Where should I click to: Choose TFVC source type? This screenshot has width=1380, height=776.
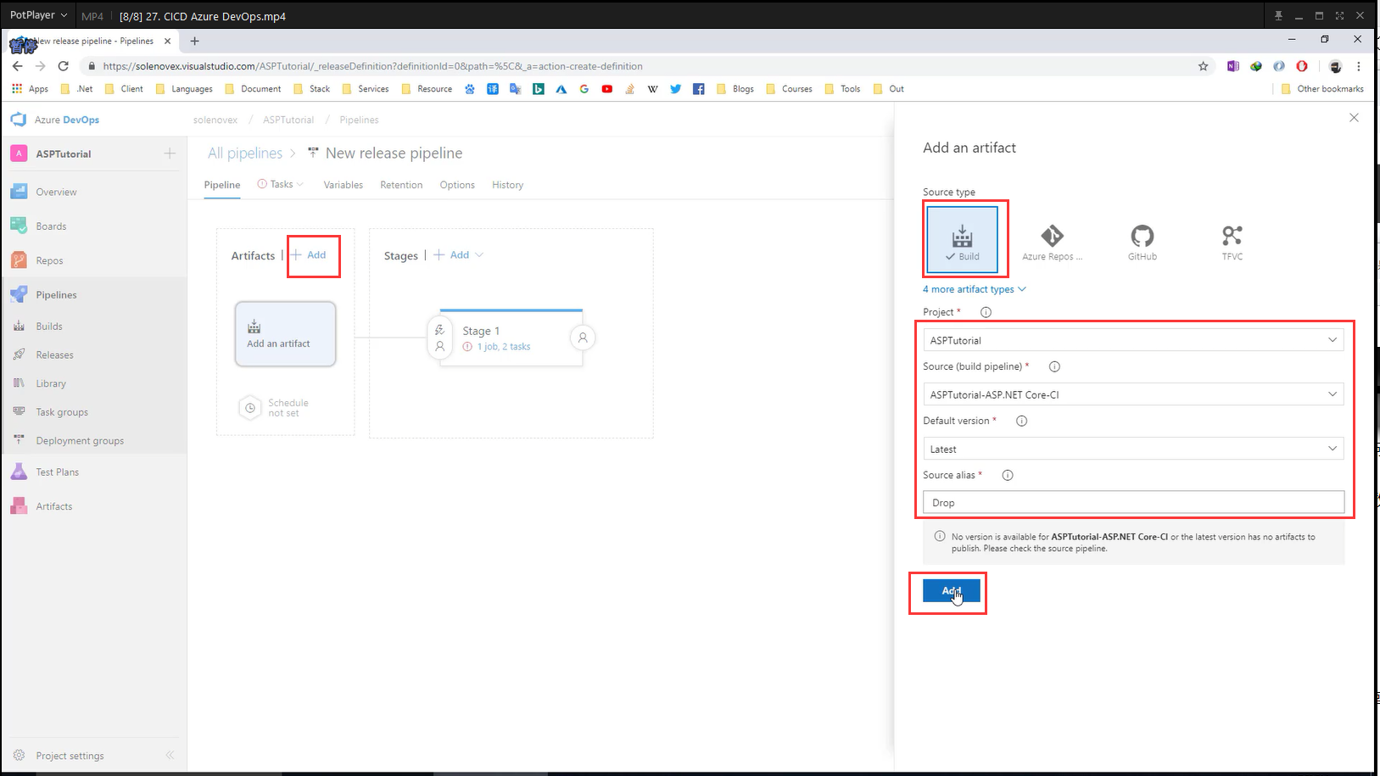(1232, 243)
